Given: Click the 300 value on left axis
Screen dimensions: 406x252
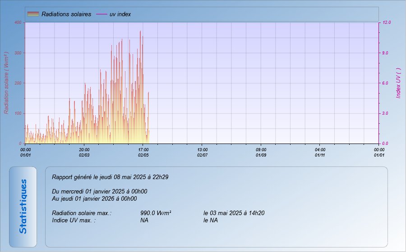Looking at the screenshot, I should tap(18, 53).
